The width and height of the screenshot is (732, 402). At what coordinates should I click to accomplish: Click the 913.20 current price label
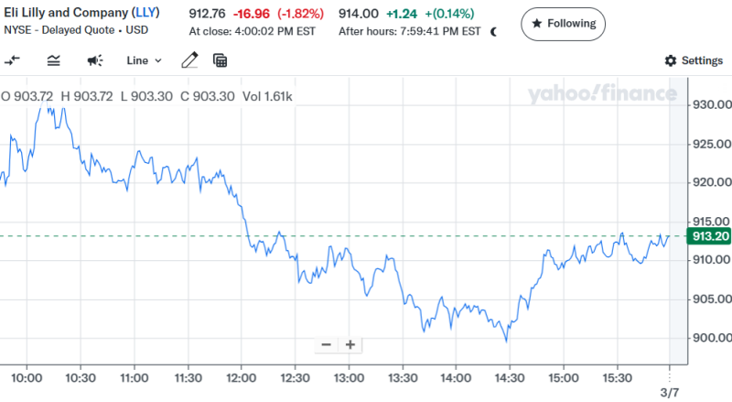coord(711,236)
